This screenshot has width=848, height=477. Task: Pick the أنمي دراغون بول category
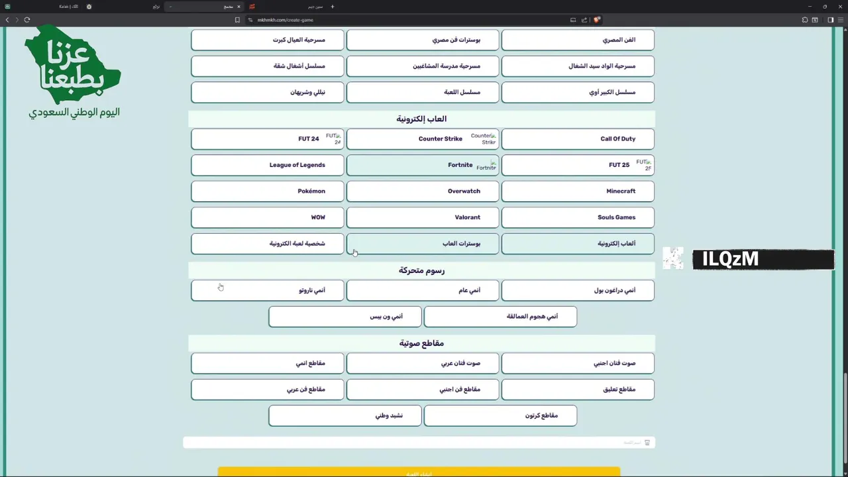click(x=578, y=290)
